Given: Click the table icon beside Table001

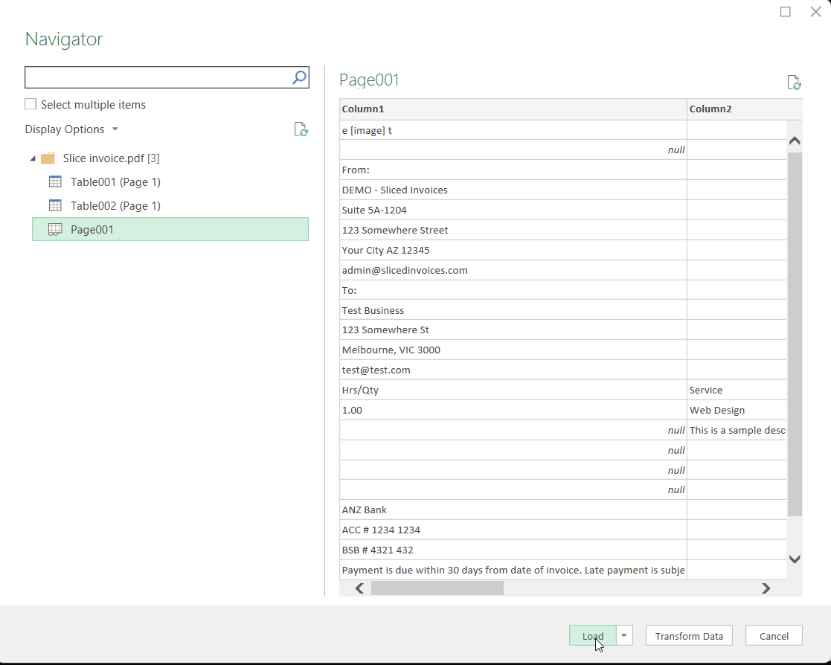Looking at the screenshot, I should [x=55, y=181].
